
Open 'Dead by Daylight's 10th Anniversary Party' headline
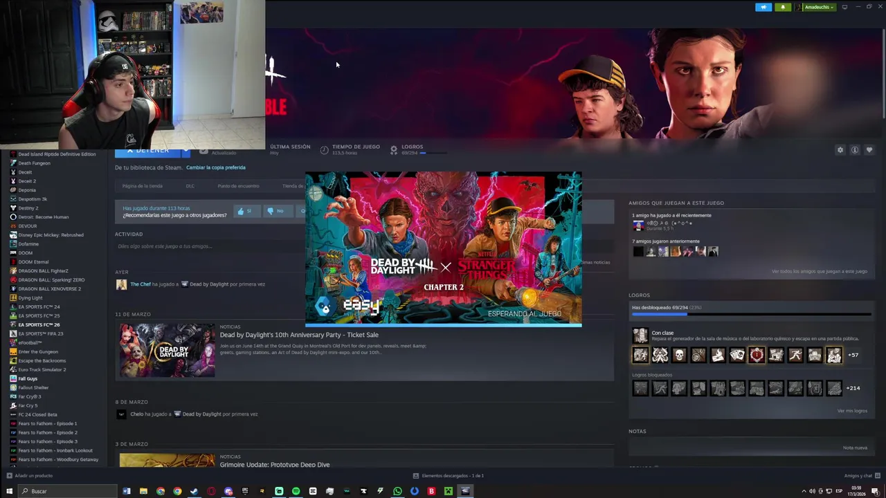299,335
